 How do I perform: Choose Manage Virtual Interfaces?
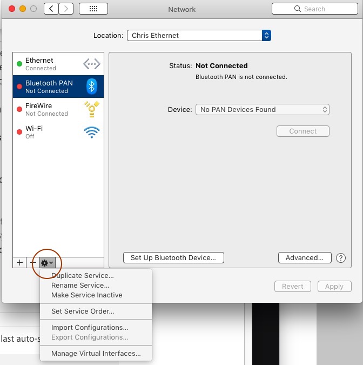96,353
